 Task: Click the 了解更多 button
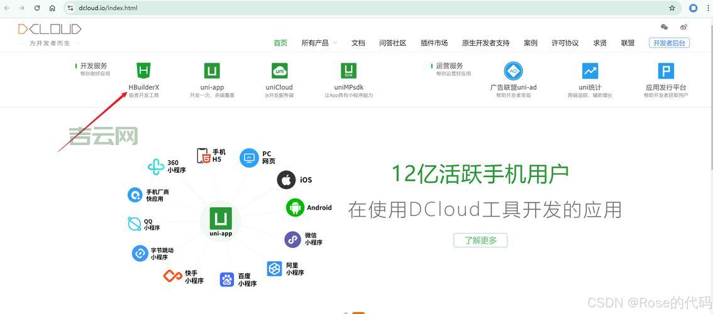pos(480,241)
